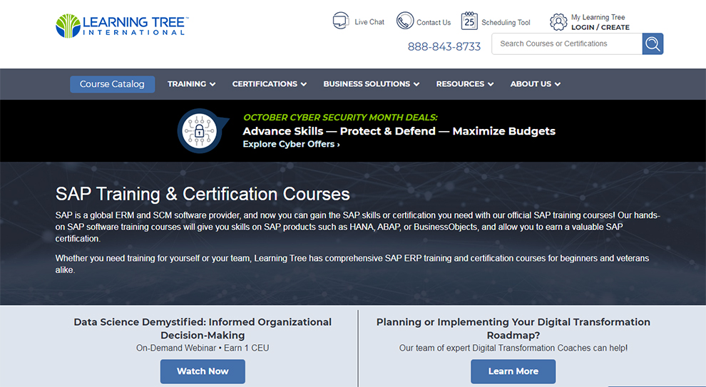Click the Live Chat text link
This screenshot has width=706, height=387.
(369, 22)
